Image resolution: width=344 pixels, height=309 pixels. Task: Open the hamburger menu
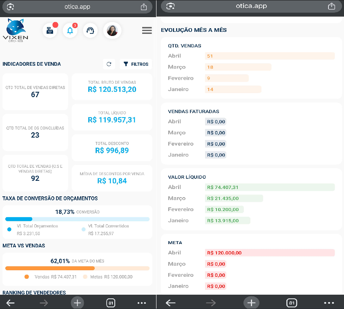click(147, 31)
